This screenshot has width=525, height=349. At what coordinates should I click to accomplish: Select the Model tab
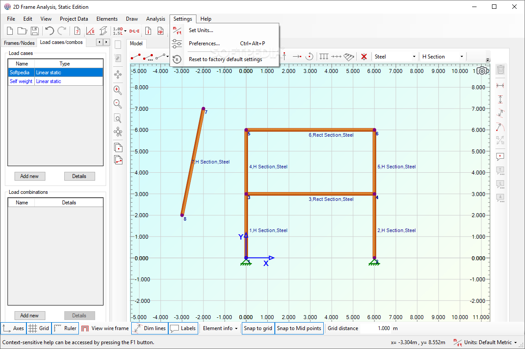click(x=136, y=44)
